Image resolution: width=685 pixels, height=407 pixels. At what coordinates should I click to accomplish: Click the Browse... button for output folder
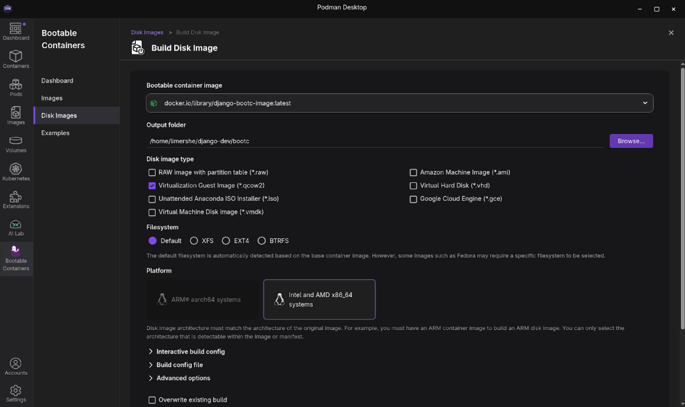[631, 141]
